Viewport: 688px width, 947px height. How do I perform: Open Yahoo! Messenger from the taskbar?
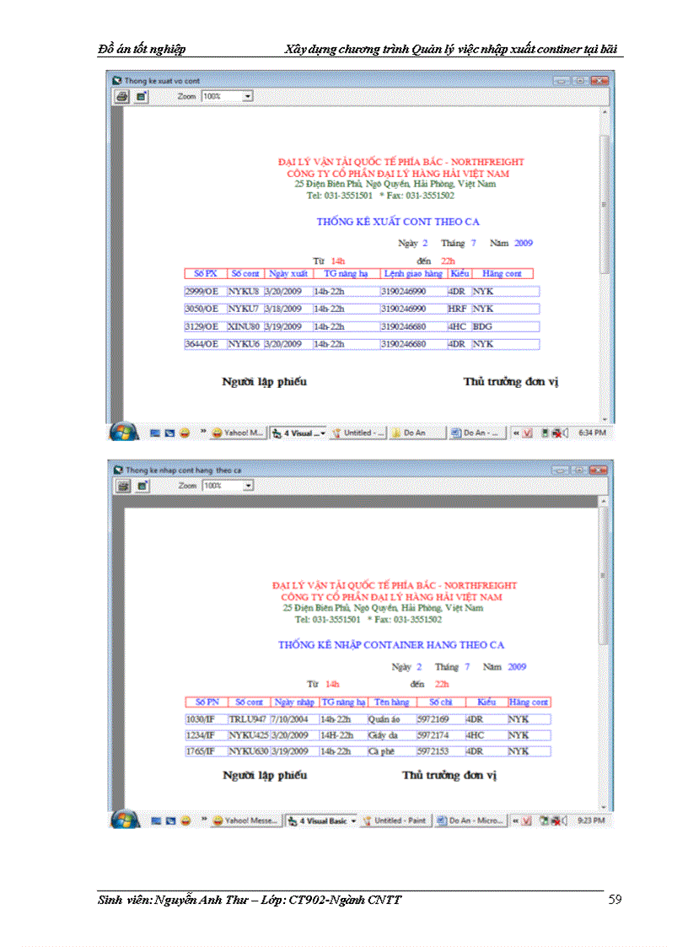click(245, 820)
